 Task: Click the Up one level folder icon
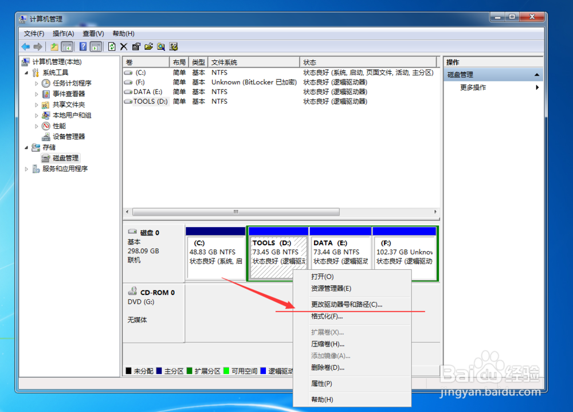point(54,47)
